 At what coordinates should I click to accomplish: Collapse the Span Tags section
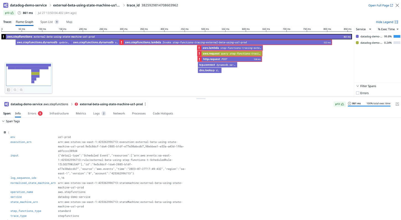(x=3, y=121)
